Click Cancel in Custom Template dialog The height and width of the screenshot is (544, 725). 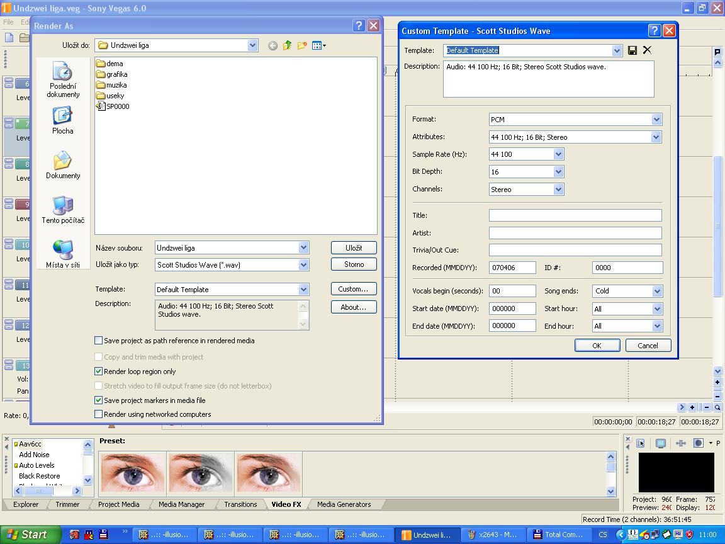[x=648, y=346]
